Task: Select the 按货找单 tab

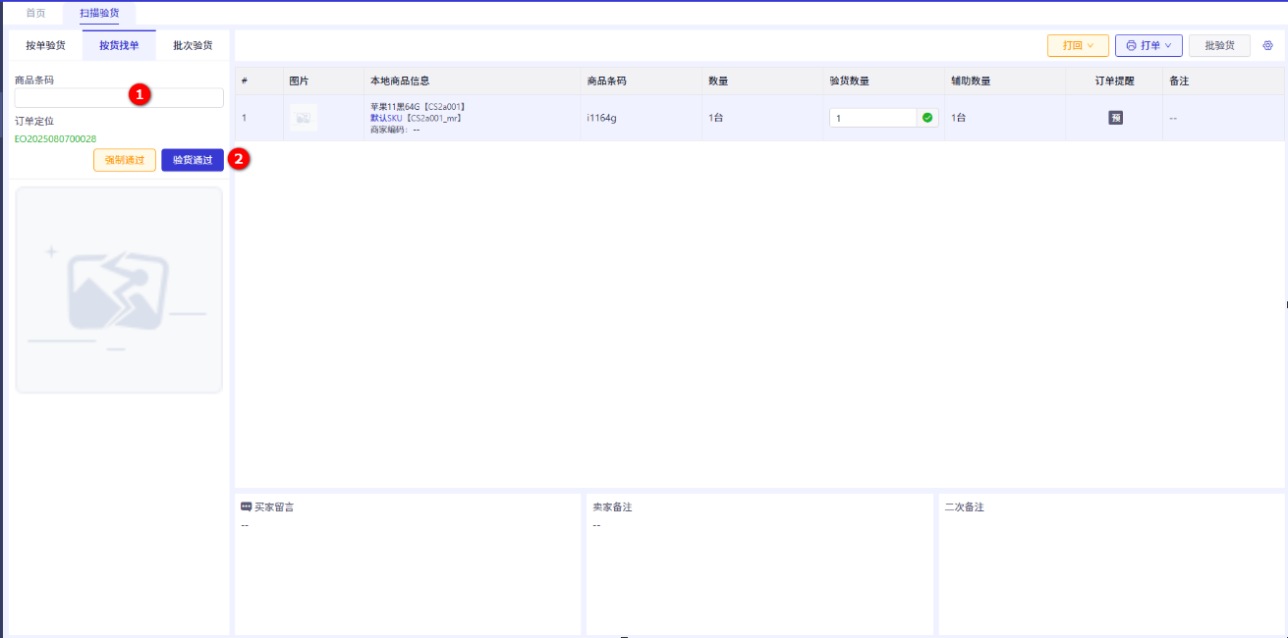Action: pos(119,45)
